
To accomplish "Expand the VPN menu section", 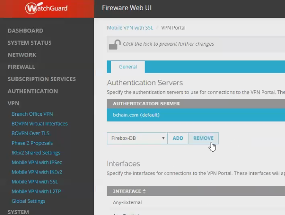I will (14, 103).
